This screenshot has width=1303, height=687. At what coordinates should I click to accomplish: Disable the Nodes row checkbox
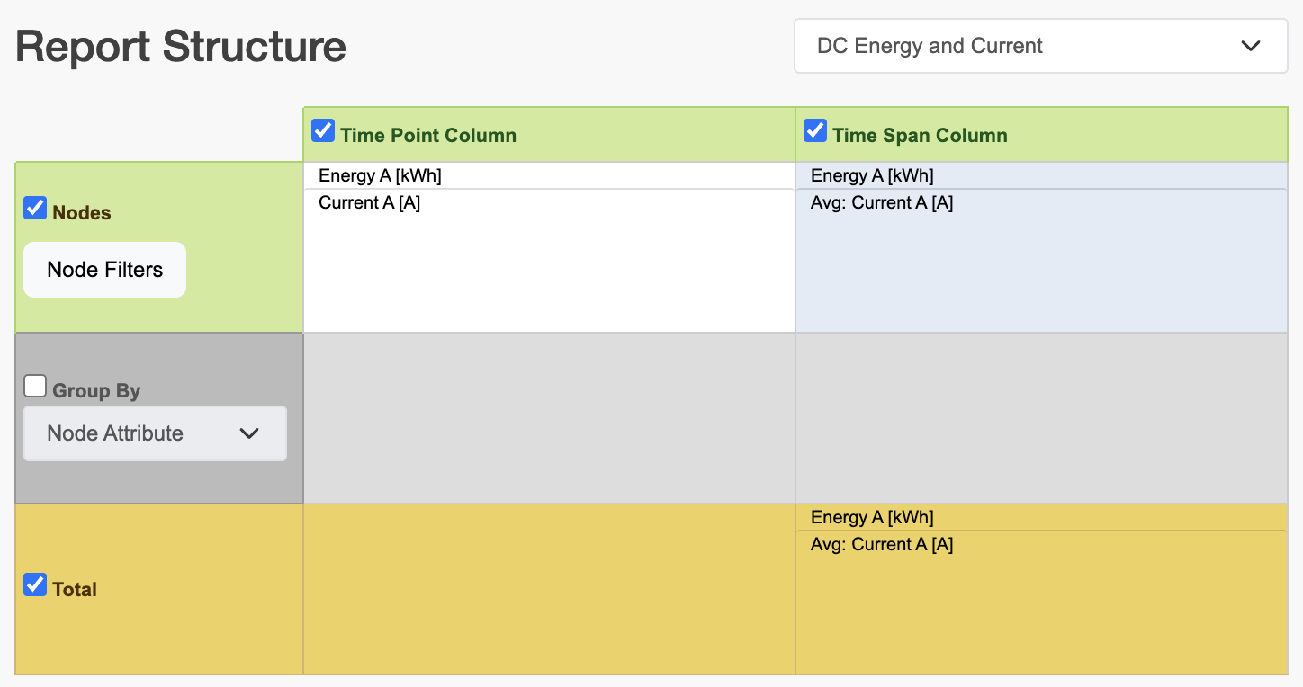coord(35,209)
